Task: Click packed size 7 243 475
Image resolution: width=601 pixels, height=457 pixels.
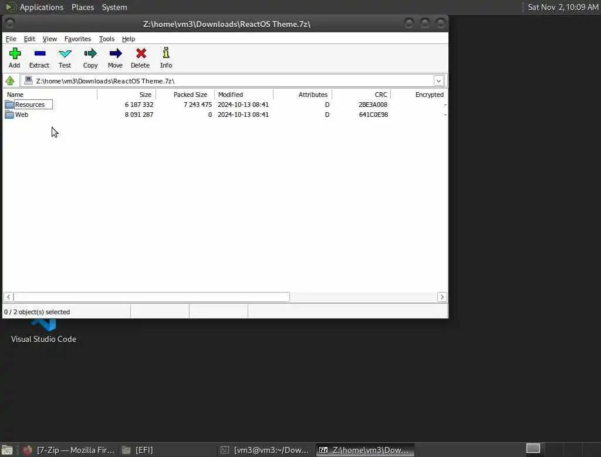Action: (x=197, y=105)
